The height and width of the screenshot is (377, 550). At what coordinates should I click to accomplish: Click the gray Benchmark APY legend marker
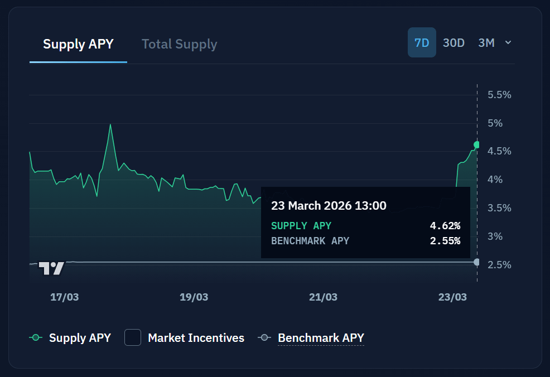264,337
